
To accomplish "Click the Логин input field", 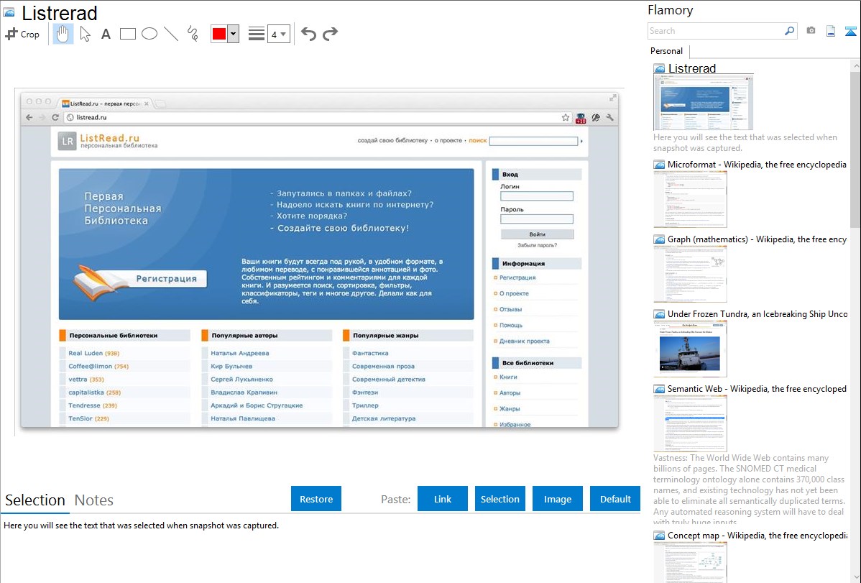I will coord(536,196).
